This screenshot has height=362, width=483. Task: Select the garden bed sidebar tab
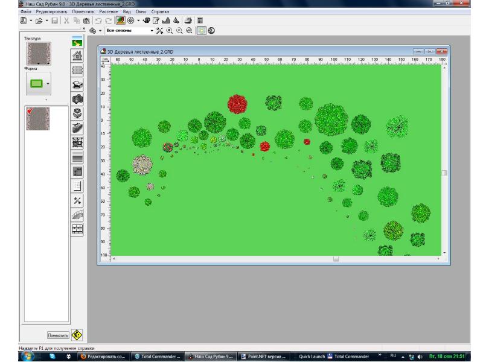click(77, 128)
